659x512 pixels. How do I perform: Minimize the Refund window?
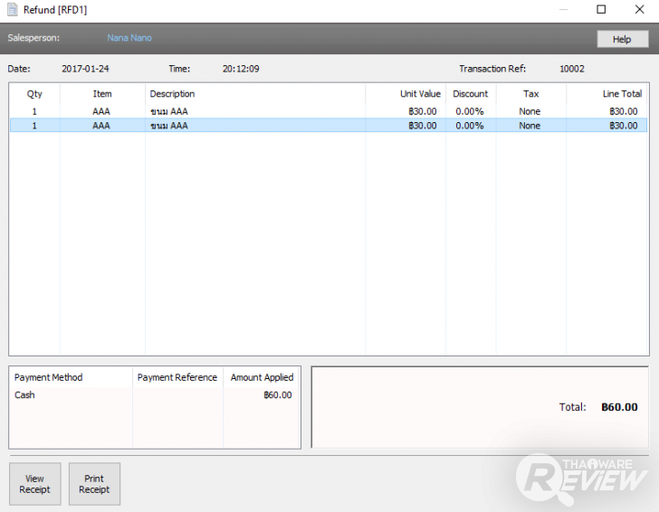pyautogui.click(x=564, y=9)
